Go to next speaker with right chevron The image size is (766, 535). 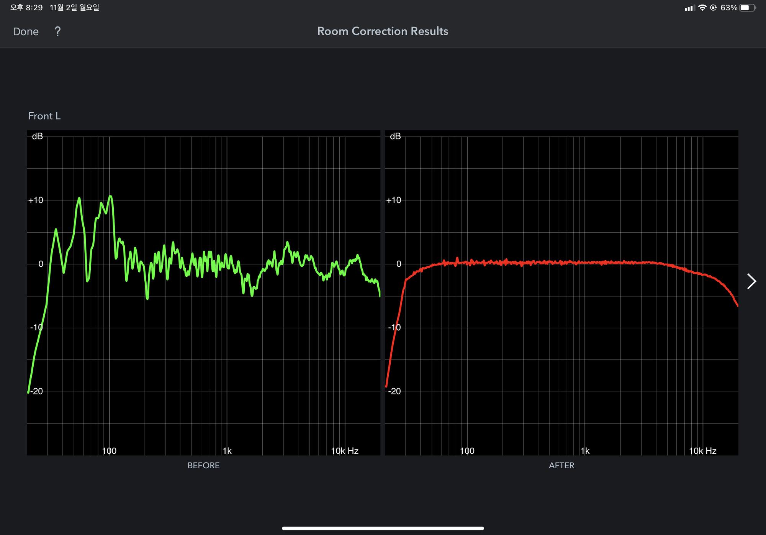click(751, 282)
